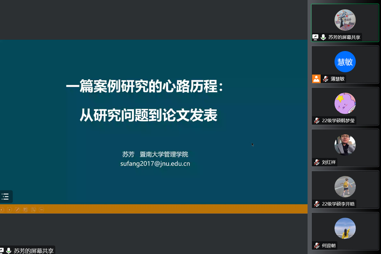The height and width of the screenshot is (254, 381).
Task: Go to next slide arrow
Action: tap(10, 210)
